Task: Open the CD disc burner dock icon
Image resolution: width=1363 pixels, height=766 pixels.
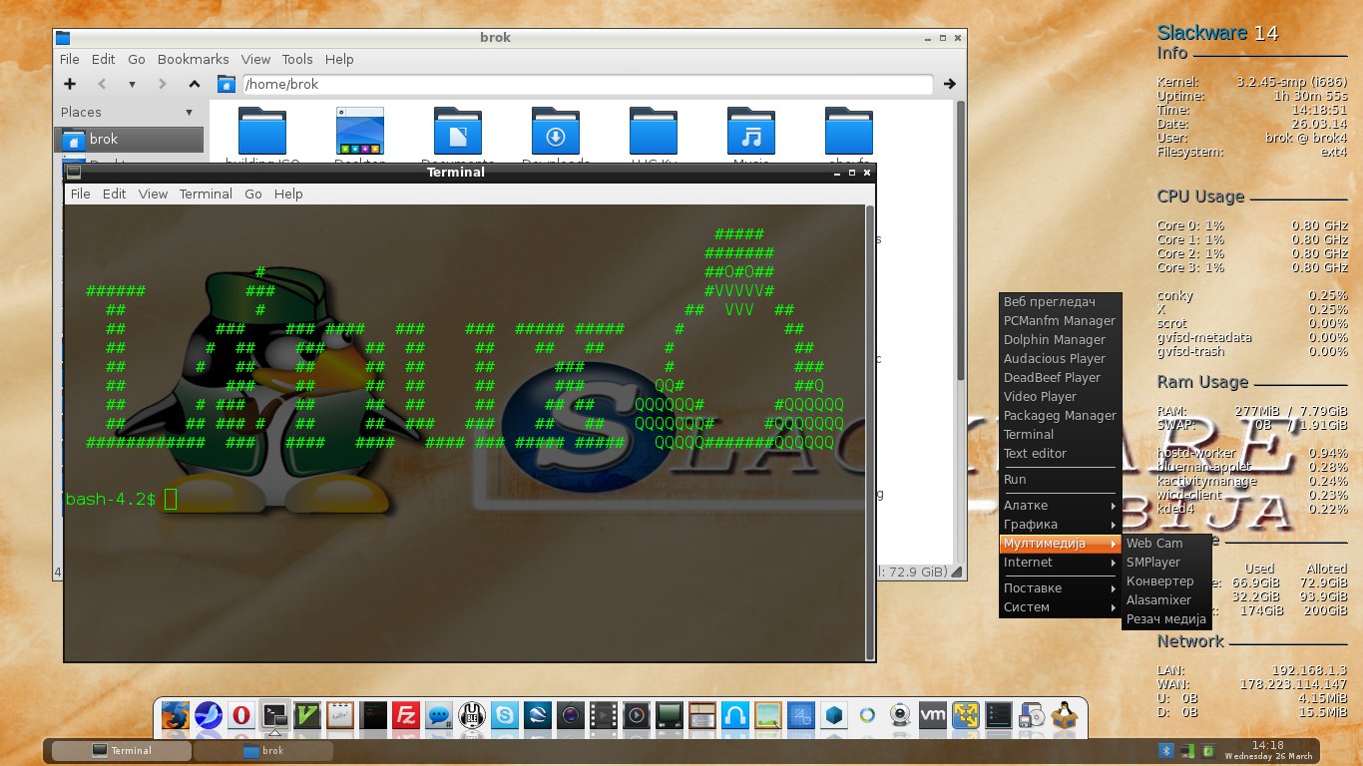Action: point(1032,715)
